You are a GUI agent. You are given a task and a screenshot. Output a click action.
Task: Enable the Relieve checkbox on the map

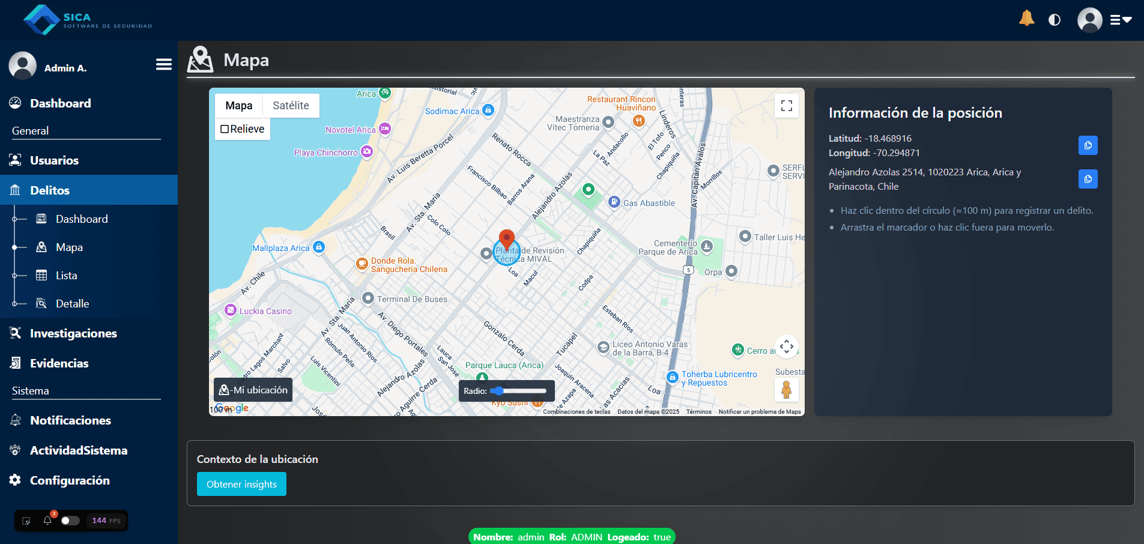(225, 128)
